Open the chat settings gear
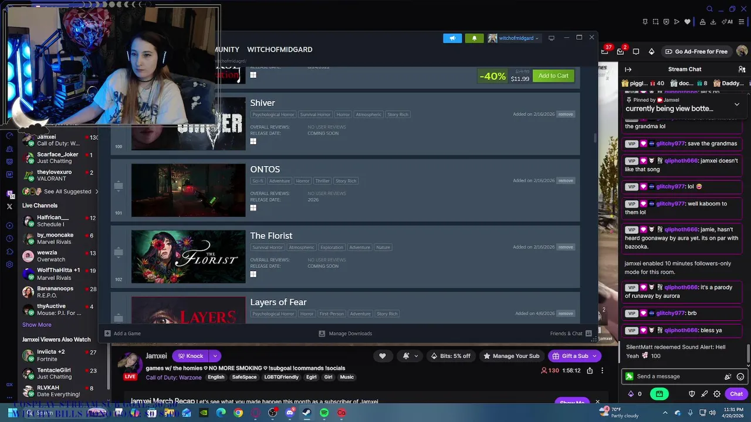The width and height of the screenshot is (751, 422). tap(717, 394)
